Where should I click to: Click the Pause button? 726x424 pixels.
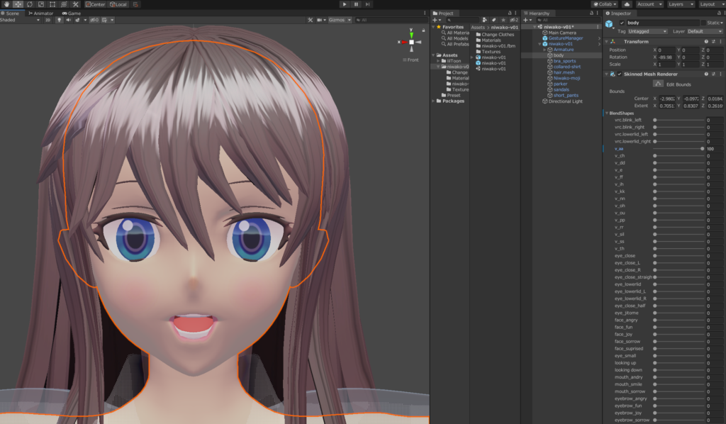point(356,4)
